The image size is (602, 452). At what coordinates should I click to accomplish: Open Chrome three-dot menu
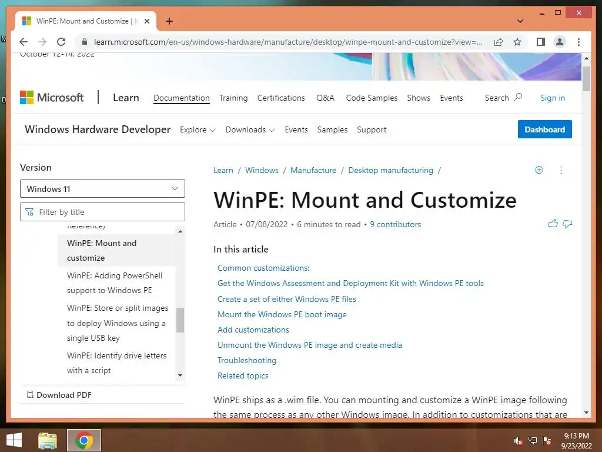(578, 42)
